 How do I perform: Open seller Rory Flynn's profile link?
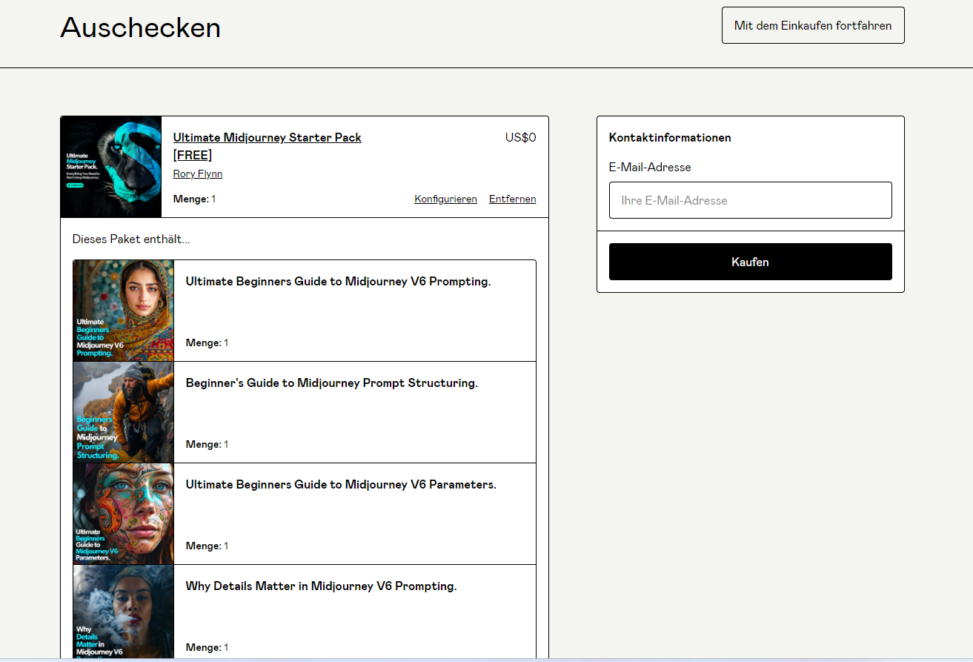coord(197,173)
